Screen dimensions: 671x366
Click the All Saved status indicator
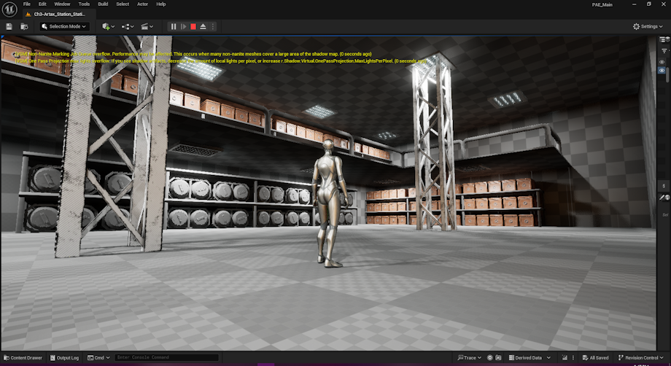point(595,358)
